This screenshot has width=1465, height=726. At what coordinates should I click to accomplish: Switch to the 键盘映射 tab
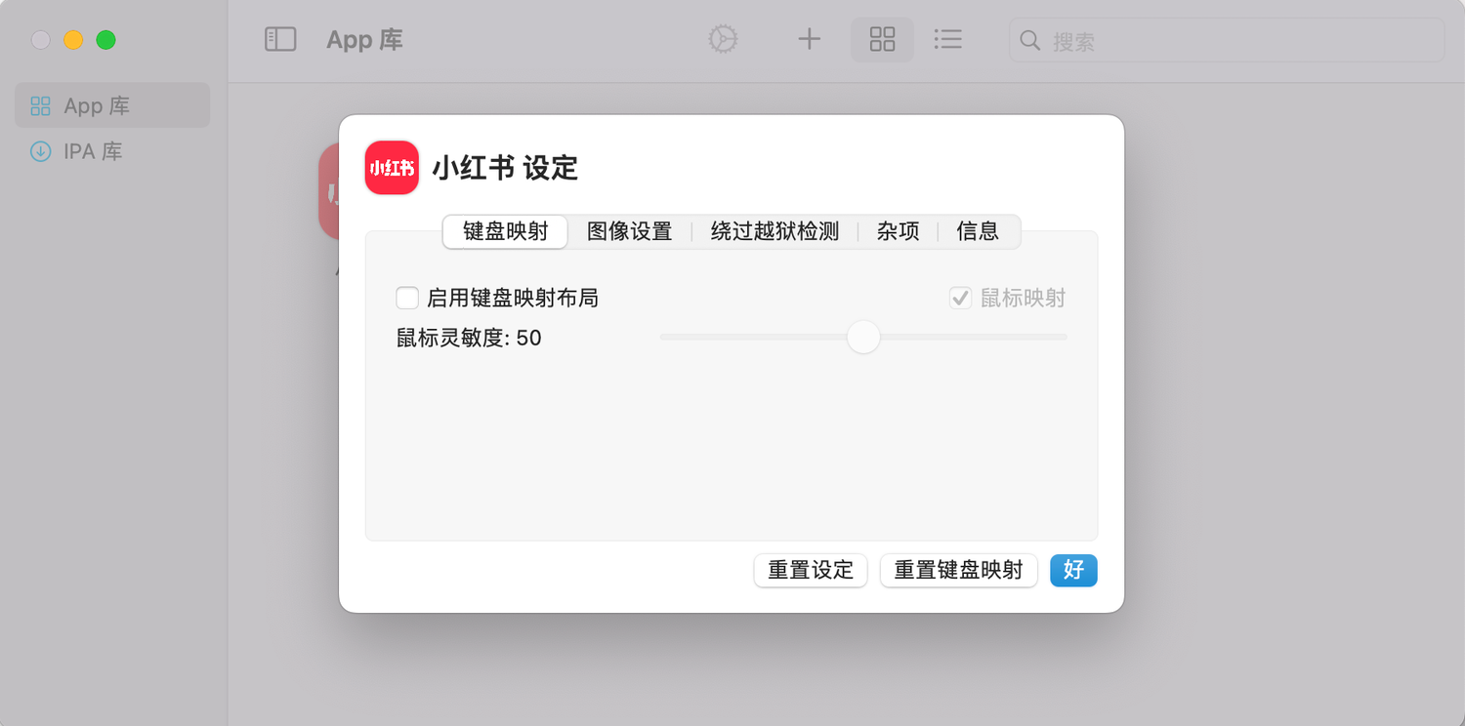coord(505,231)
